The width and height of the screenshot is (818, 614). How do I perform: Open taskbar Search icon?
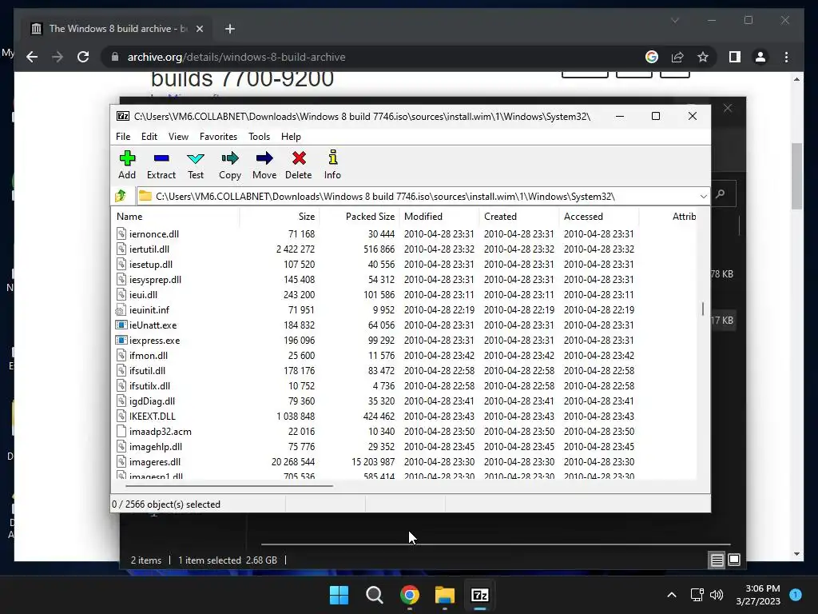point(375,595)
